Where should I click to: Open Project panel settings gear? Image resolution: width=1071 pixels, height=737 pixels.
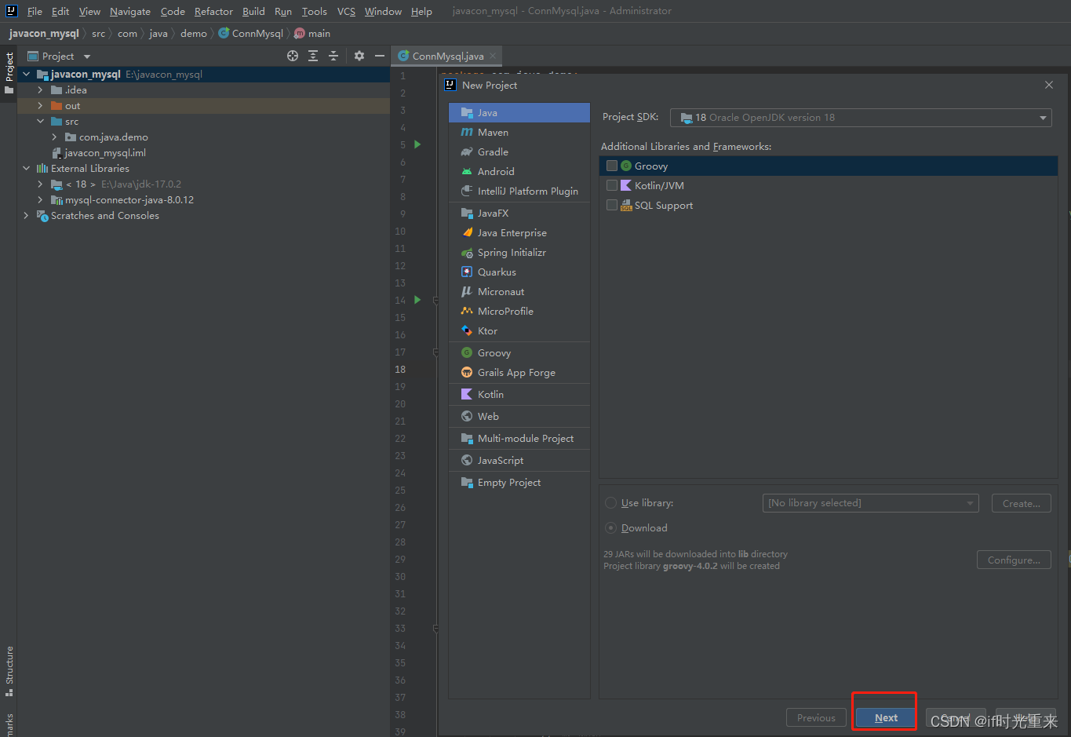pyautogui.click(x=359, y=56)
